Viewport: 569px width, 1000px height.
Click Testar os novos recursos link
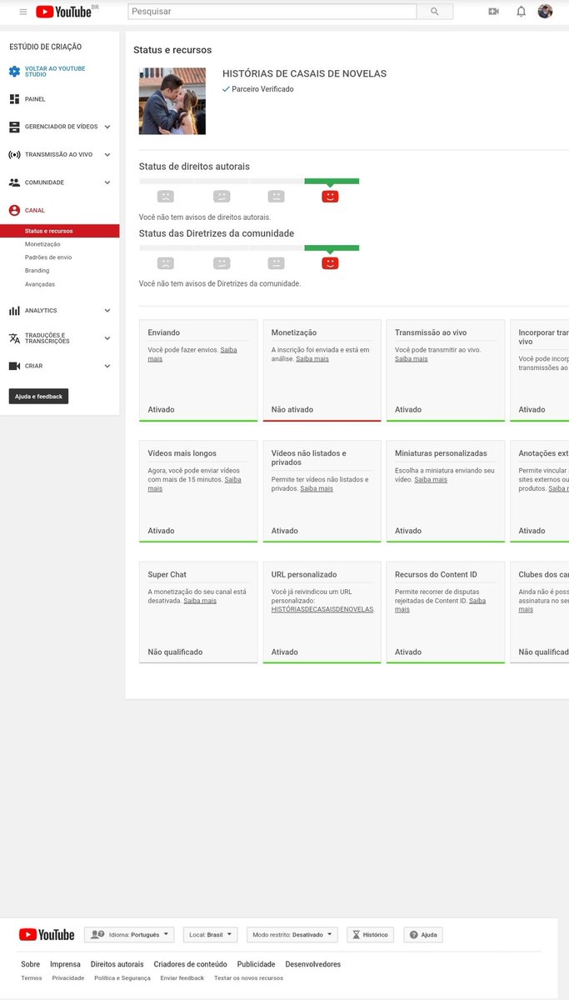[x=248, y=978]
